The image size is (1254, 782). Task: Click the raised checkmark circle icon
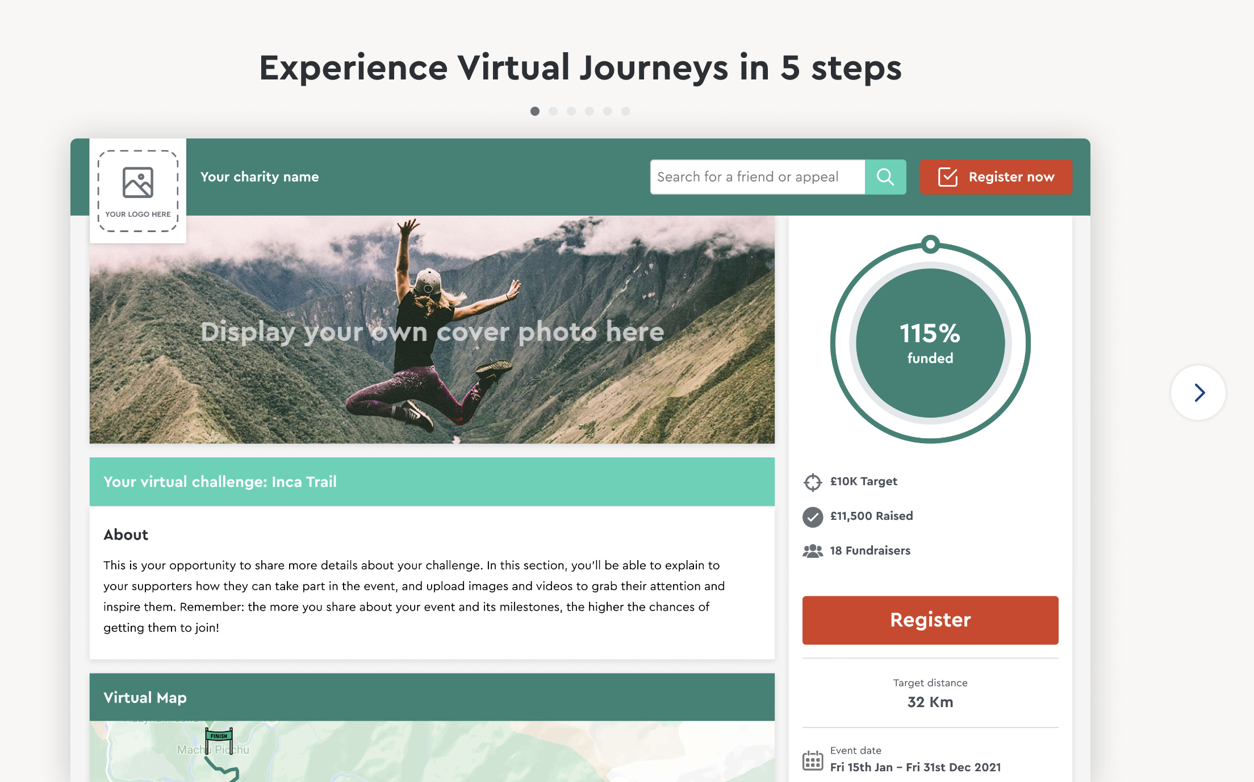point(813,517)
